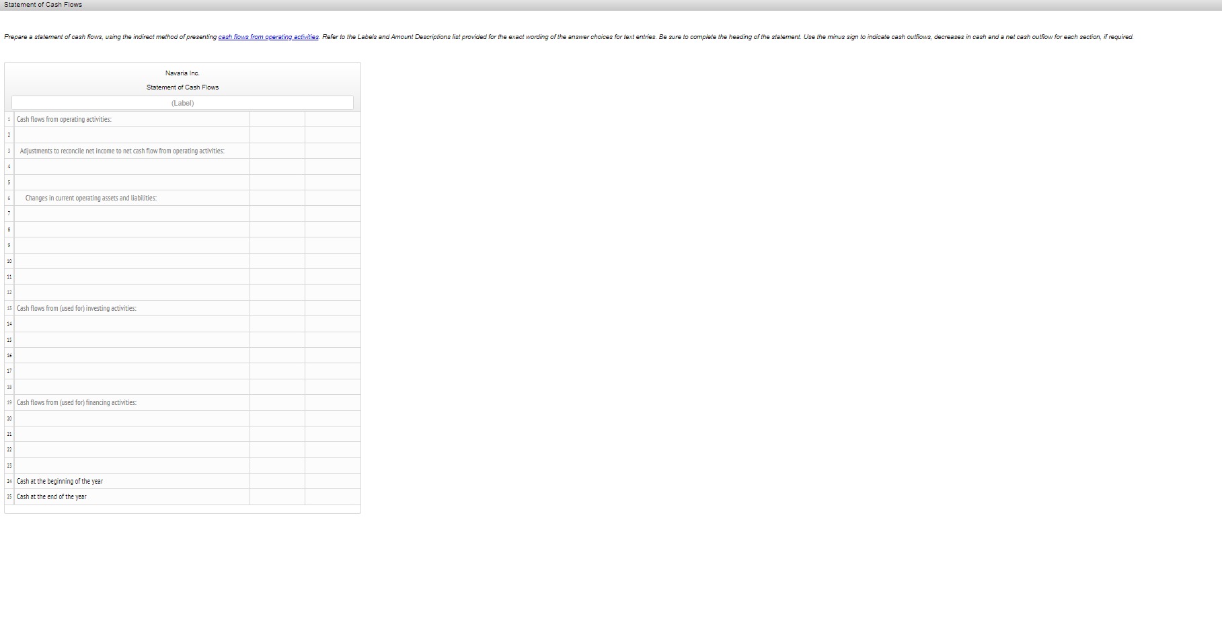The height and width of the screenshot is (633, 1222).
Task: Select the row 4 description cell
Action: click(132, 167)
